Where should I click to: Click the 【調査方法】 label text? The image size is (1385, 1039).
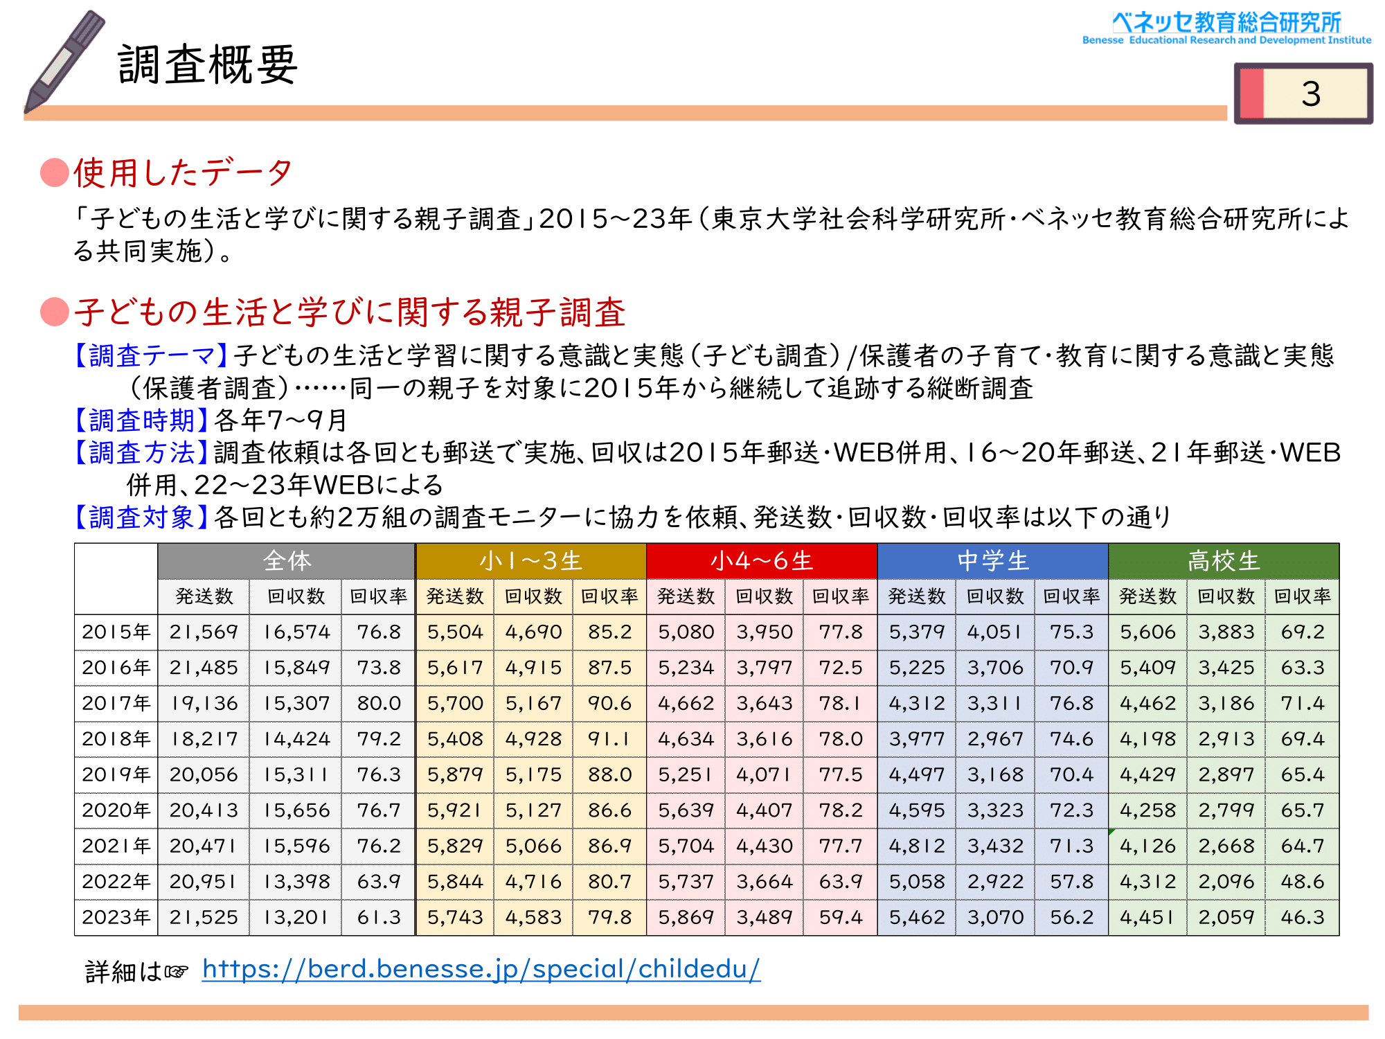(x=141, y=453)
